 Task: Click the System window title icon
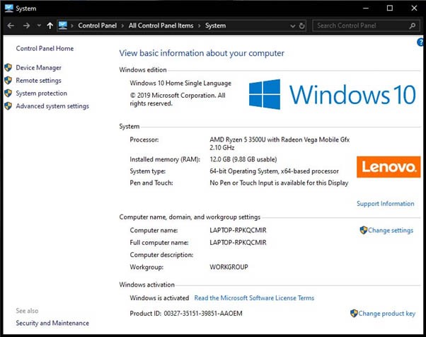click(x=8, y=8)
